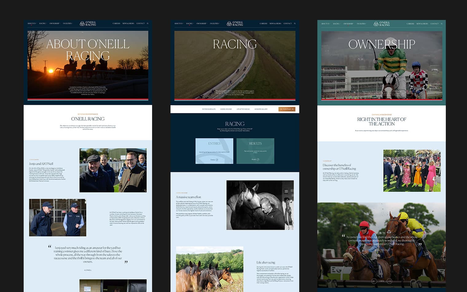Click the arrow icon on the RESULTS card
Image resolution: width=467 pixels, height=292 pixels.
[258, 160]
